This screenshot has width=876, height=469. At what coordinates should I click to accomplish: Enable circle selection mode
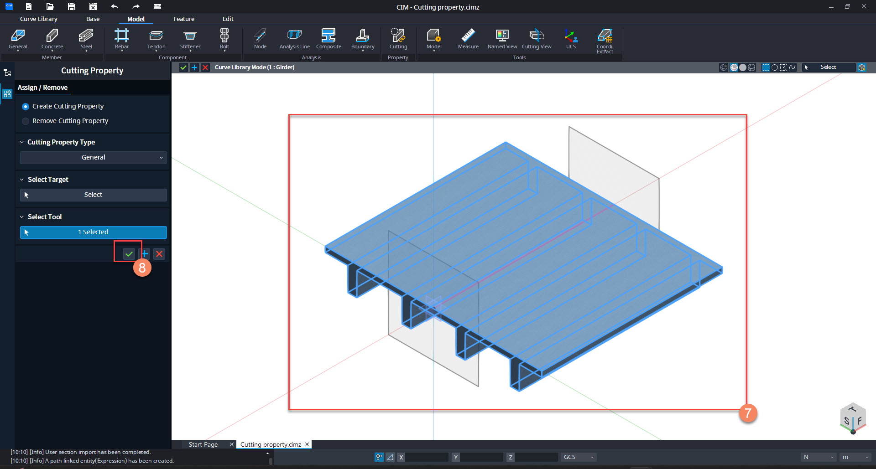pyautogui.click(x=775, y=67)
